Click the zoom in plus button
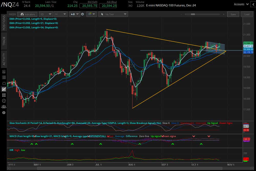This screenshot has width=256, height=171. 224,14
